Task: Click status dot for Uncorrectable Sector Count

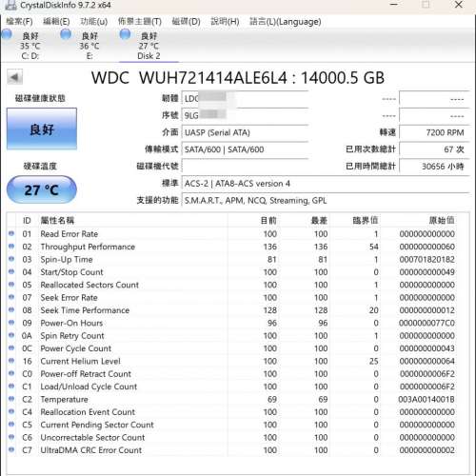Action: tap(11, 437)
